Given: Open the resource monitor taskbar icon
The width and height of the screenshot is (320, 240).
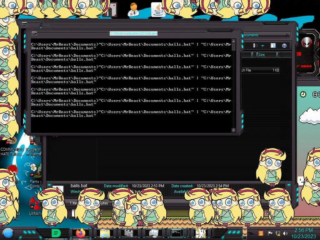Looking at the screenshot, I should pos(154,233).
